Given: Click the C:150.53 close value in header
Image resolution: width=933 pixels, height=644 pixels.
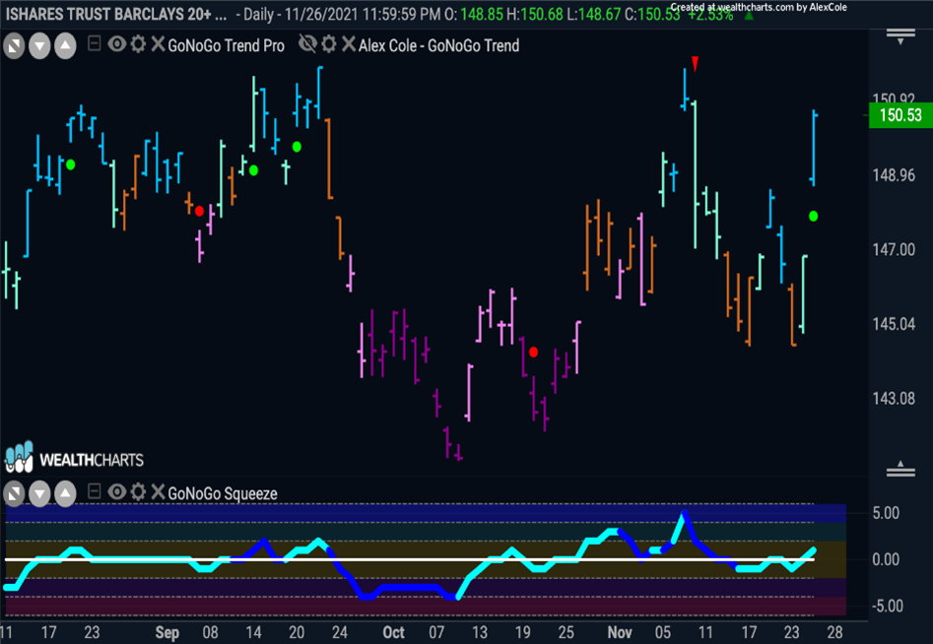Looking at the screenshot, I should tap(652, 15).
